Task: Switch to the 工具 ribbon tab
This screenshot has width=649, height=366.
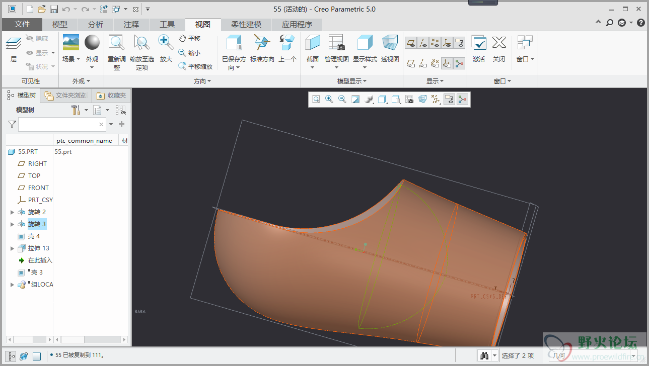Action: [167, 24]
